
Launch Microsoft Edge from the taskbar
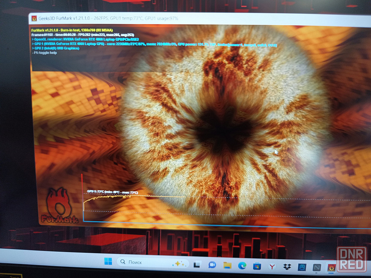pyautogui.click(x=242, y=266)
